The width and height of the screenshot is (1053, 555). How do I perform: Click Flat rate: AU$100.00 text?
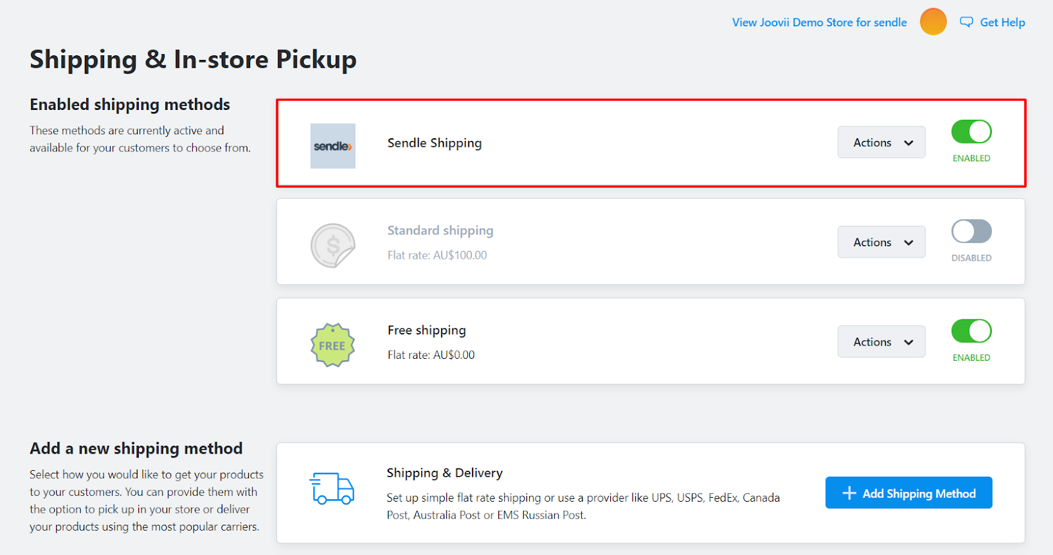[x=437, y=255]
